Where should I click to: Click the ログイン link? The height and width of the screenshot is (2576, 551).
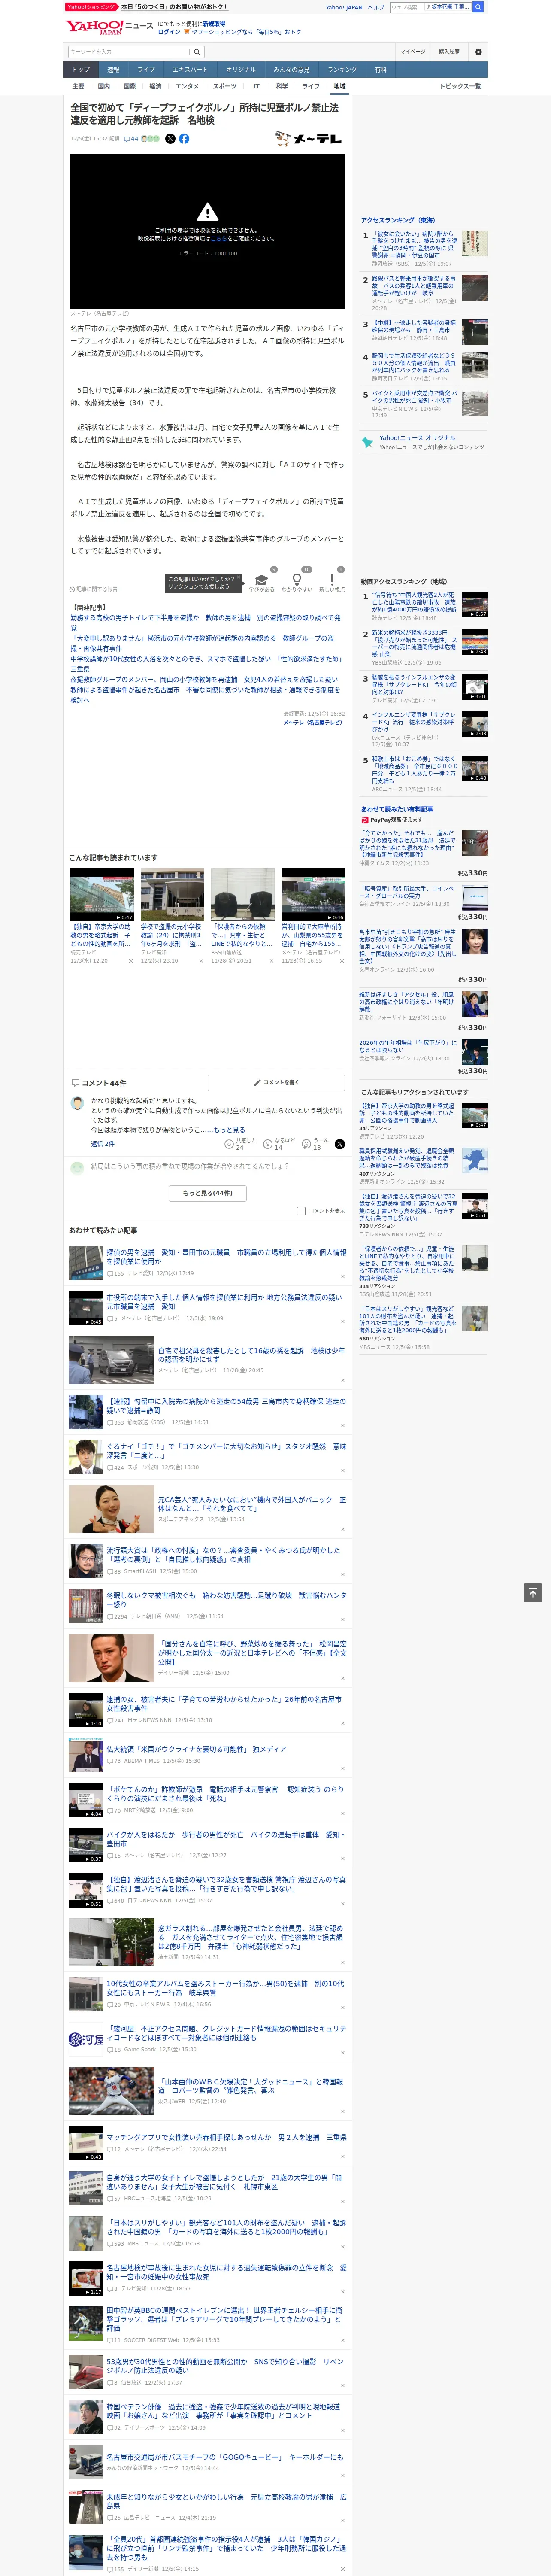[169, 32]
